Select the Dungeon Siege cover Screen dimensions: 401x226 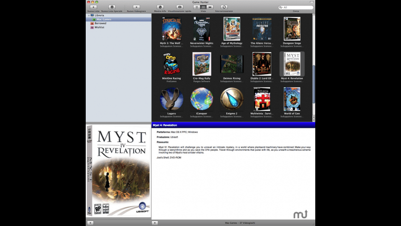point(292,29)
